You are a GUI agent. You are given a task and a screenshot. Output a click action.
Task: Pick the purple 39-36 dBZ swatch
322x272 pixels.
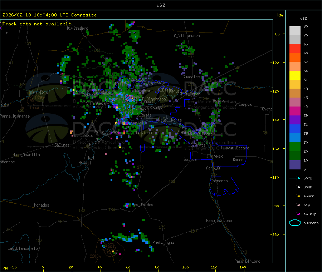295,120
